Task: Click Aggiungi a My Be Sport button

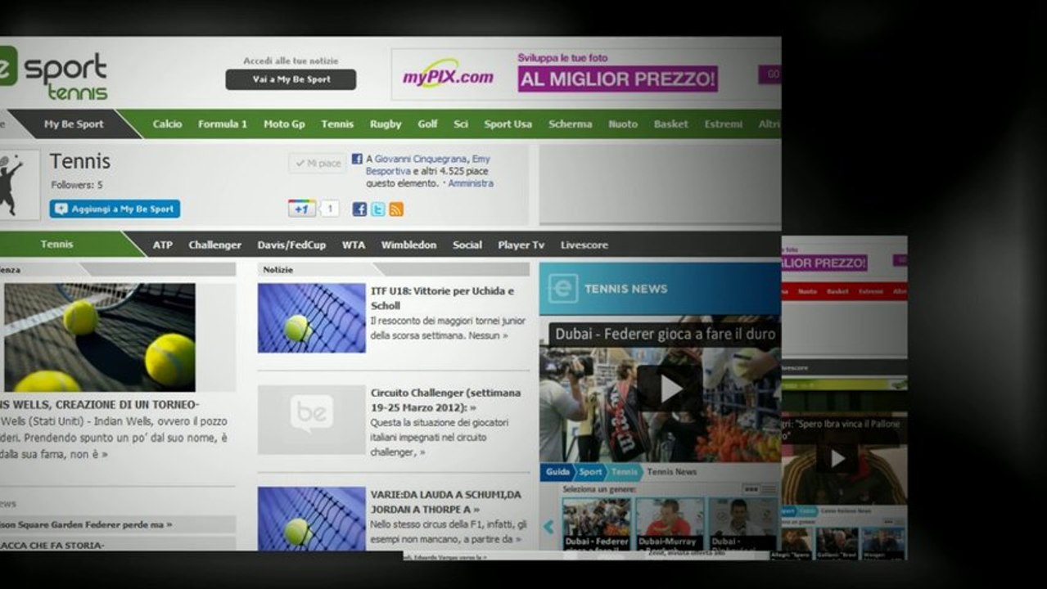Action: (115, 209)
